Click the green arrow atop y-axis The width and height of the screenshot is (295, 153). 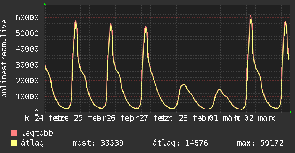pos(45,4)
